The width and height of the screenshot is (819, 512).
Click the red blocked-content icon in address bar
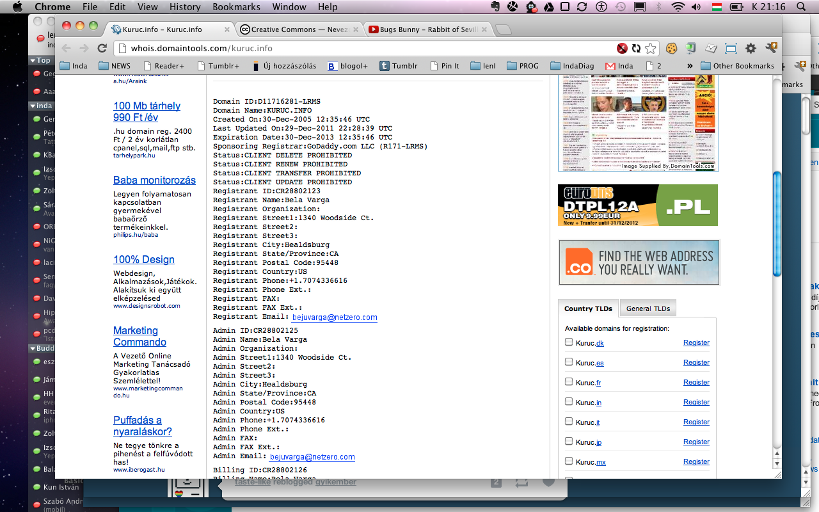(x=622, y=48)
